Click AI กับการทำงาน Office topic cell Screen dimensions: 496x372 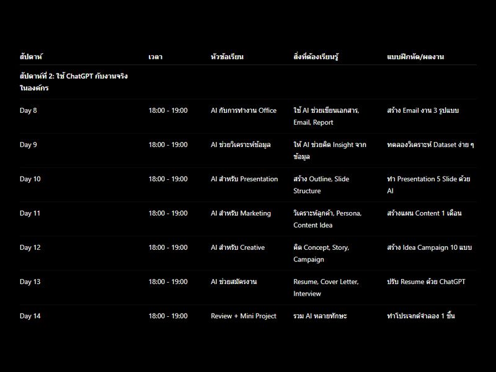coord(244,110)
